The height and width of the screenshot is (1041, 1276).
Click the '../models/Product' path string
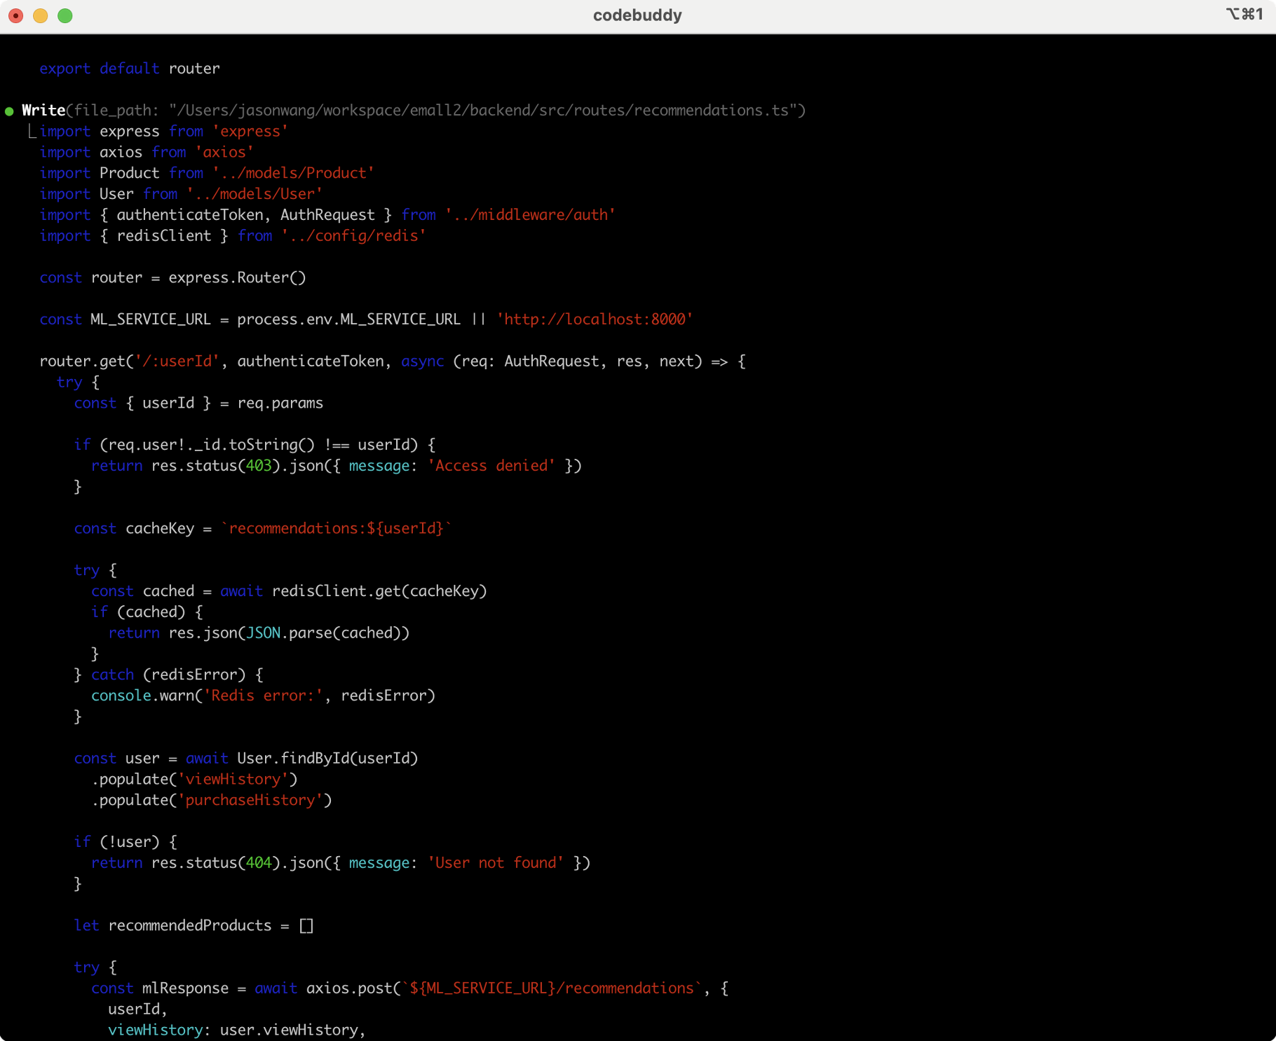(293, 173)
